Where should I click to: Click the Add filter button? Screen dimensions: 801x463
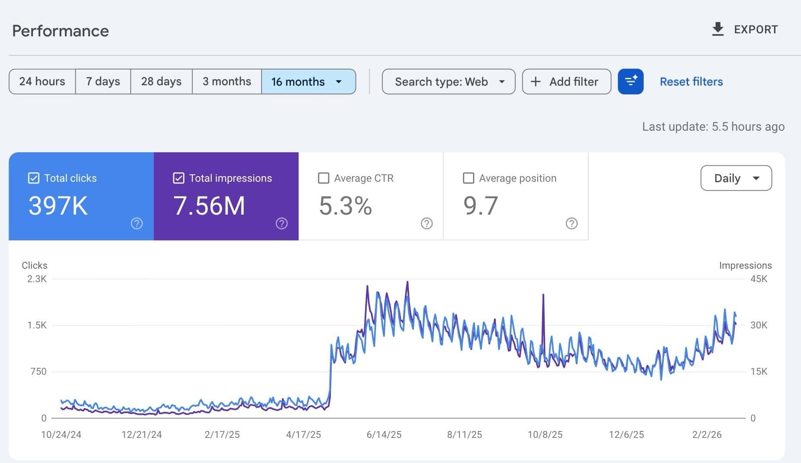[566, 81]
